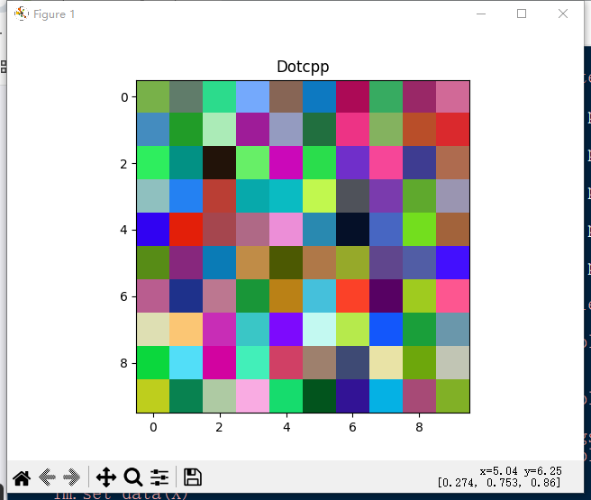Go back to the previous view
591x500 pixels.
[x=47, y=477]
